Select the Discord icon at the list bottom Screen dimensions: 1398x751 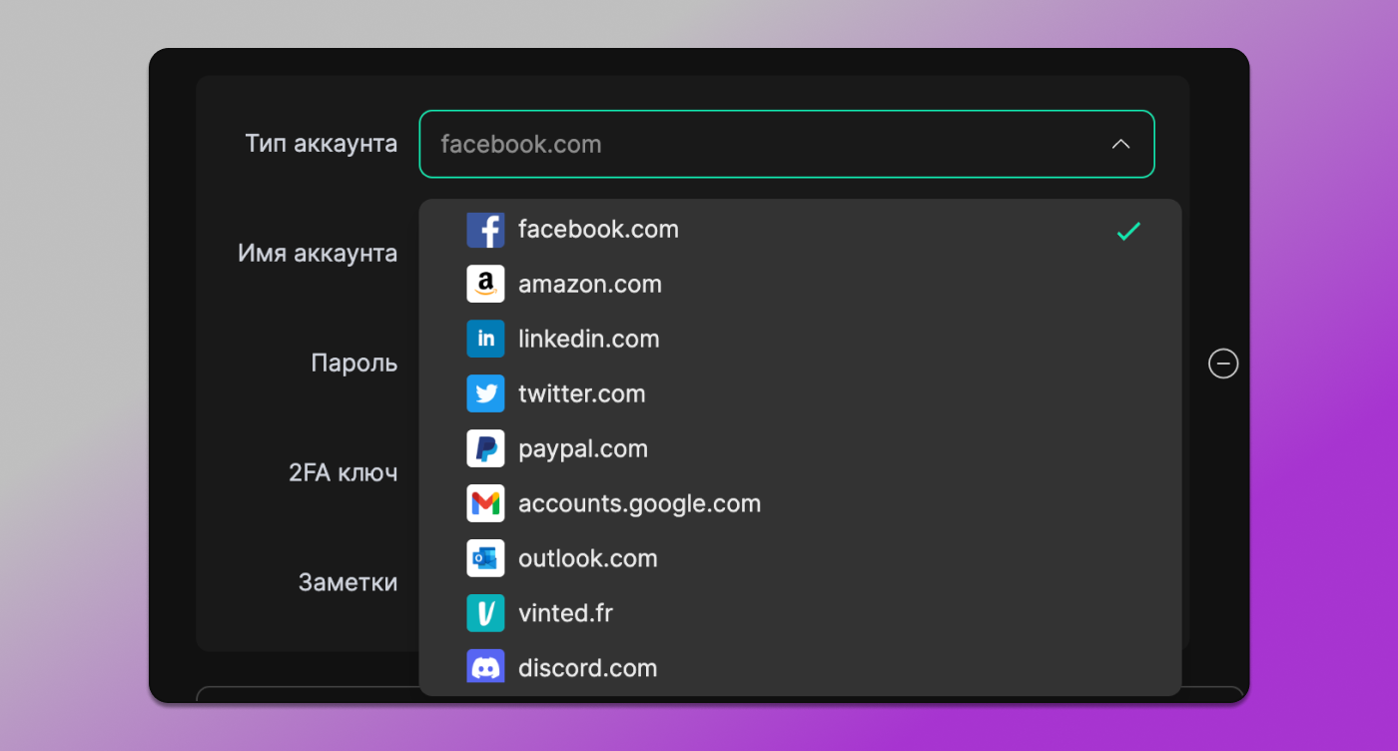485,667
